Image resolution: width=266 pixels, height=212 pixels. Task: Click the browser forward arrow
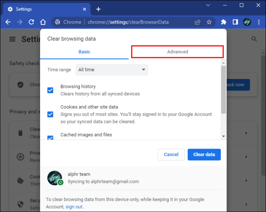(20, 22)
